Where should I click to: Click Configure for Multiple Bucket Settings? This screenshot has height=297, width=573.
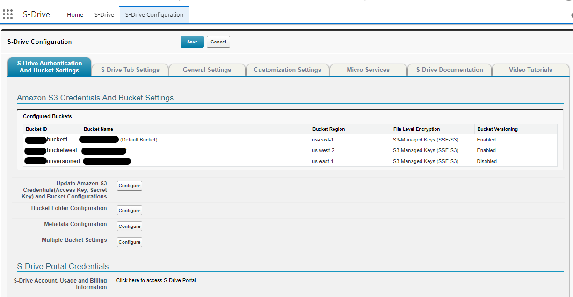tap(130, 242)
